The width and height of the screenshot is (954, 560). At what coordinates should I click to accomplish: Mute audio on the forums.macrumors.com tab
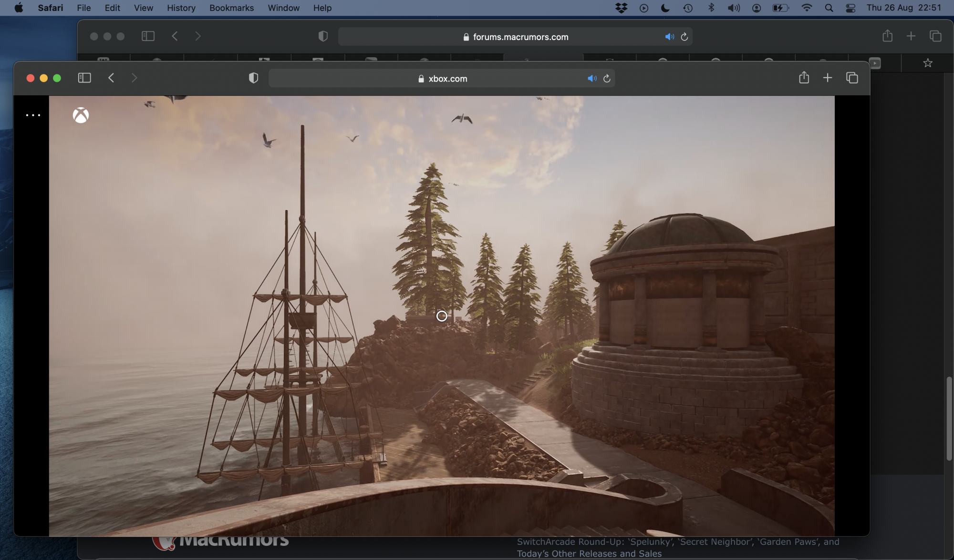[669, 37]
